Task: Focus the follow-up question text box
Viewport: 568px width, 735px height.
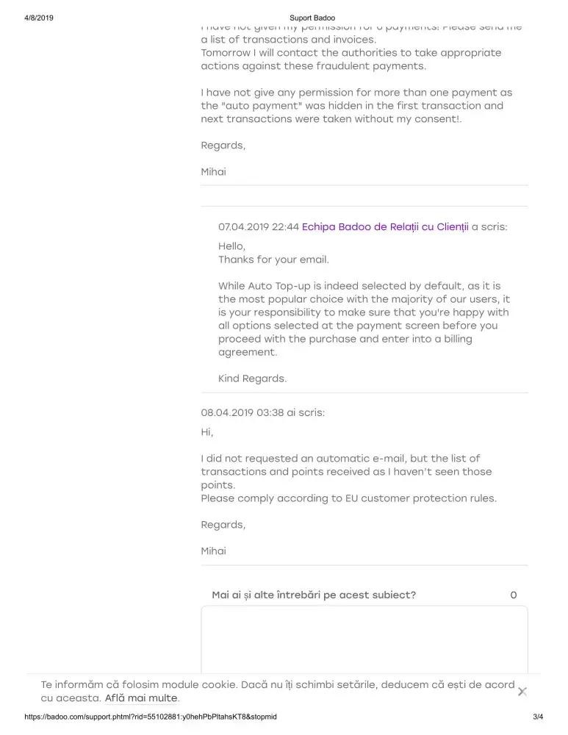Action: click(364, 638)
